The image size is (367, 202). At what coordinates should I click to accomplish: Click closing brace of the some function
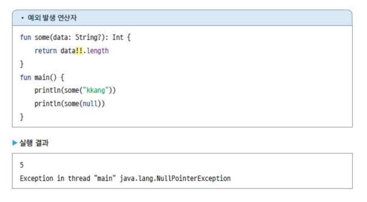click(x=22, y=64)
